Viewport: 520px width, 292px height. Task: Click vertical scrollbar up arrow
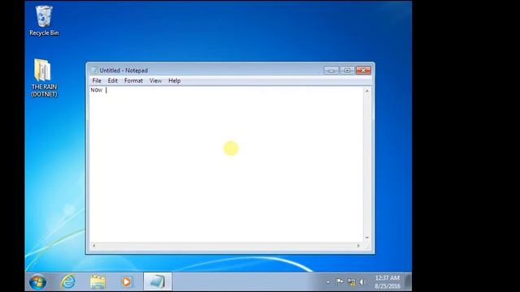coord(366,91)
